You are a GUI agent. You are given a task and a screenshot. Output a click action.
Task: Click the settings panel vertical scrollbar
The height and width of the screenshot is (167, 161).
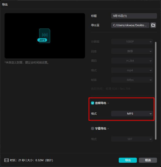point(156,91)
